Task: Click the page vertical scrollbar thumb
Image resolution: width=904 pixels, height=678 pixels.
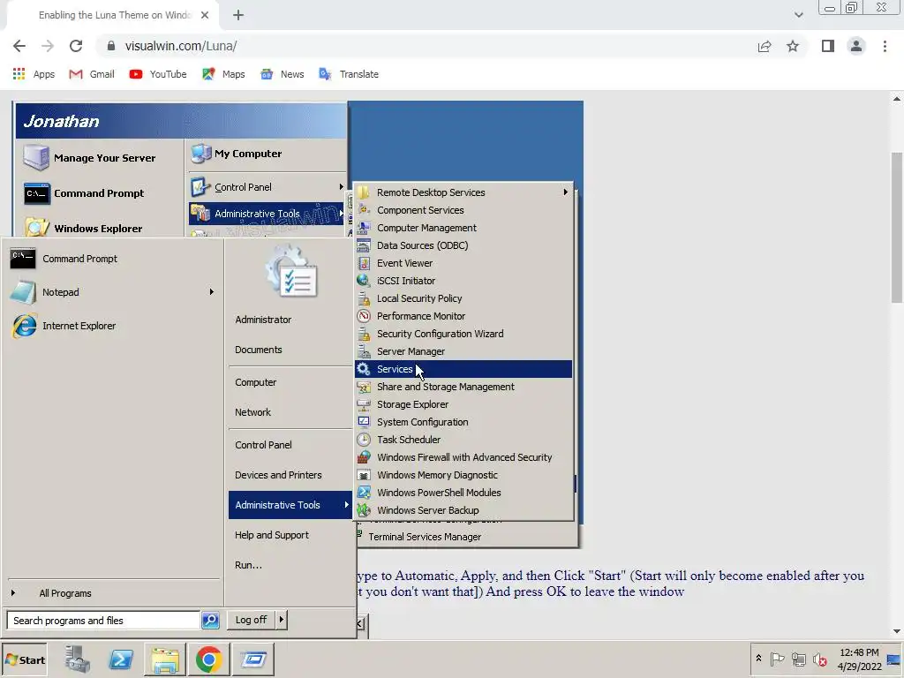Action: [x=897, y=227]
